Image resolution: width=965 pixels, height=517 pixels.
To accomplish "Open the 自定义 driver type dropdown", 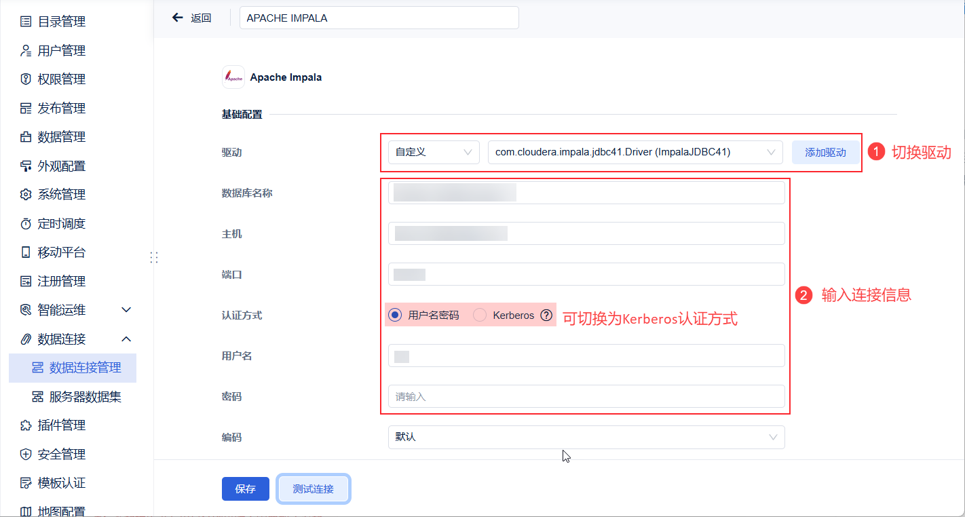I will click(x=434, y=153).
